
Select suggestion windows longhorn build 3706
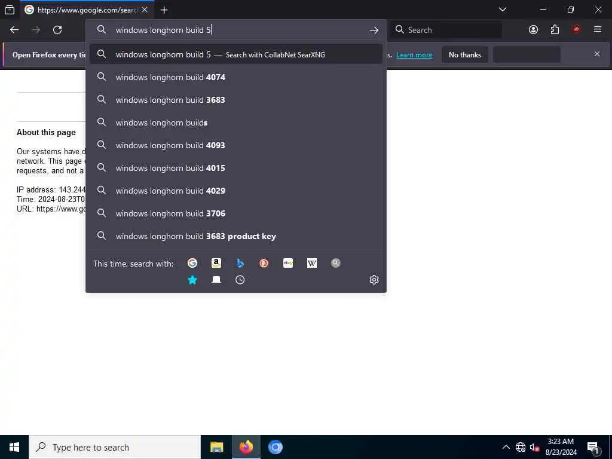click(235, 213)
